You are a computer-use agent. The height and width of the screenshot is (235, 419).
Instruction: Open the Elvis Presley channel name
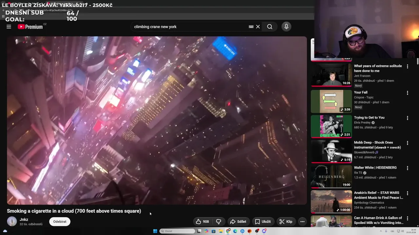(x=362, y=123)
